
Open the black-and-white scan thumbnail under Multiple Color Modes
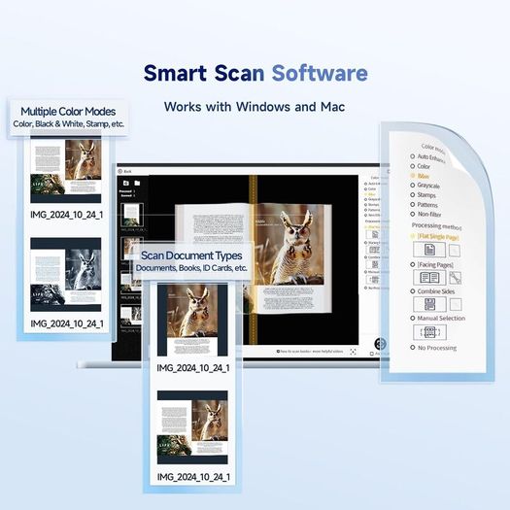point(66,275)
